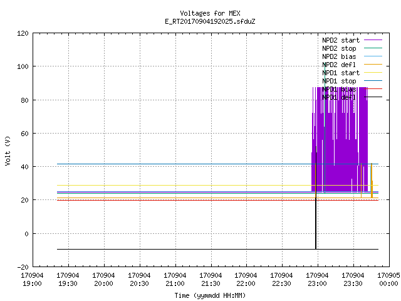
Task: Click the dark-blue NPD1 stop legend line sample
Action: [x=373, y=81]
